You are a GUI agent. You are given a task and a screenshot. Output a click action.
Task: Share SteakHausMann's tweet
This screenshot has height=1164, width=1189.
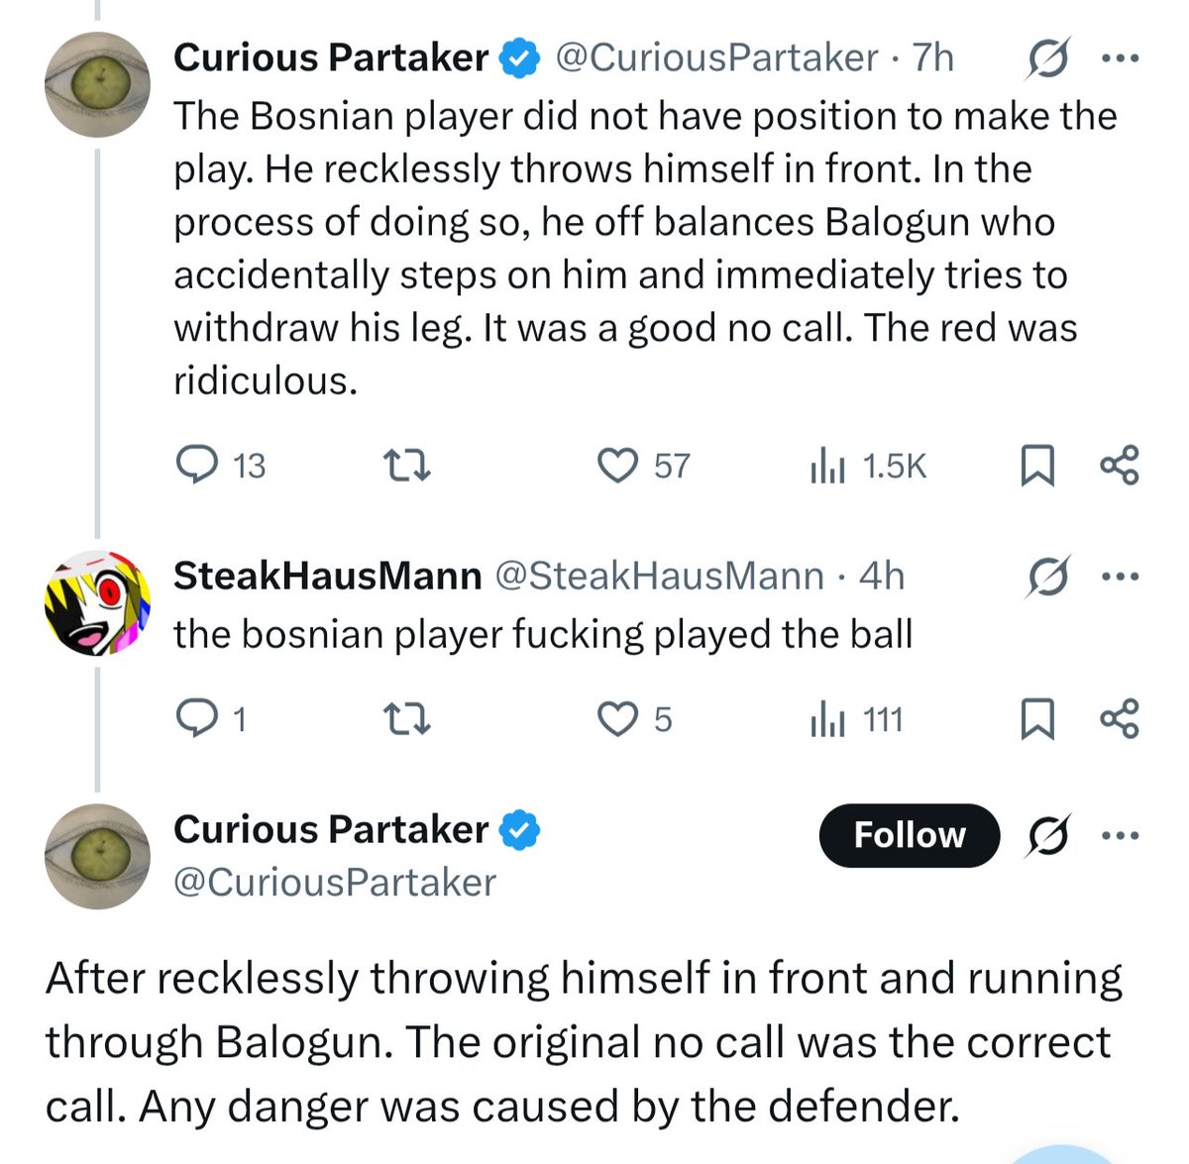[x=1120, y=718]
